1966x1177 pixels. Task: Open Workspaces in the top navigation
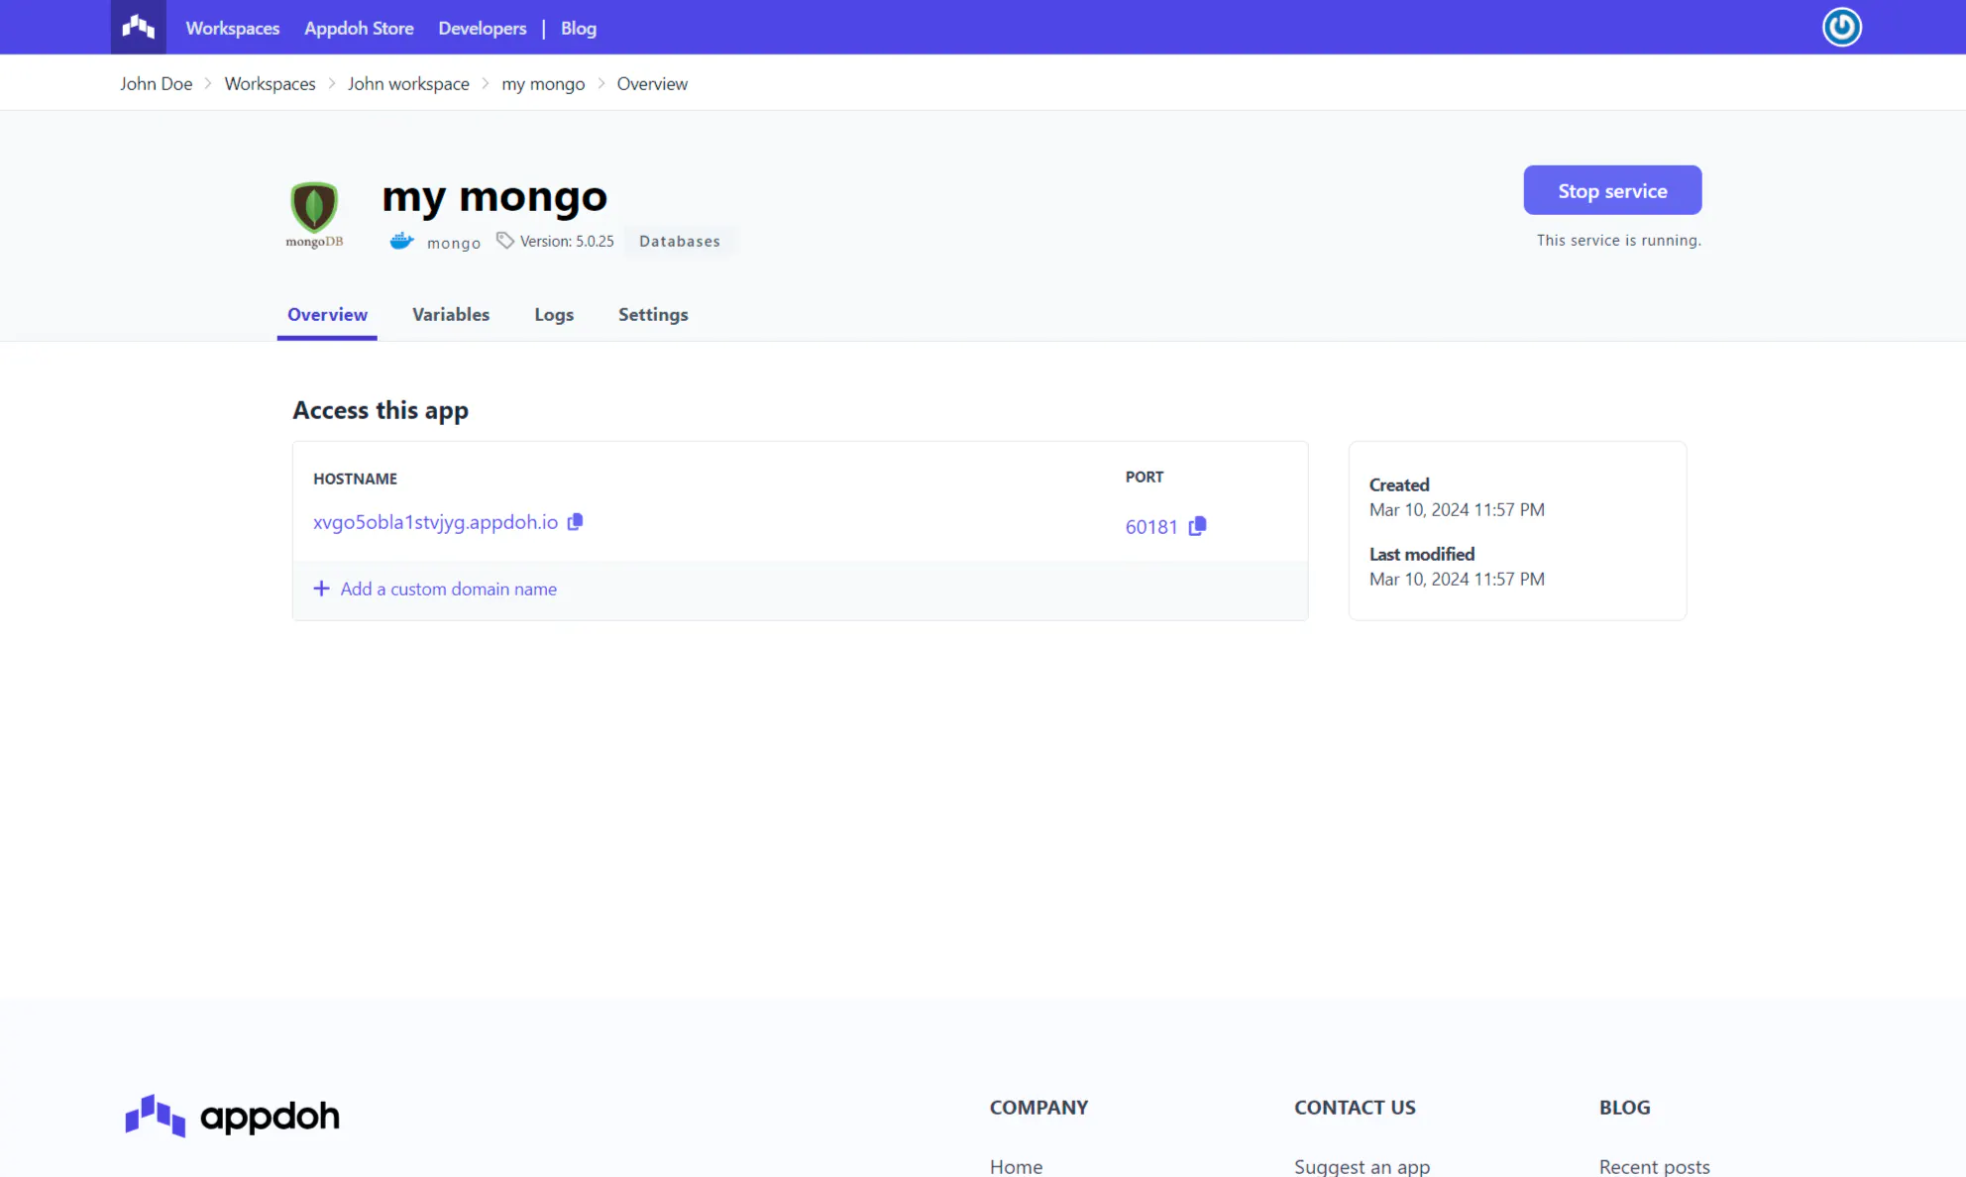tap(233, 28)
